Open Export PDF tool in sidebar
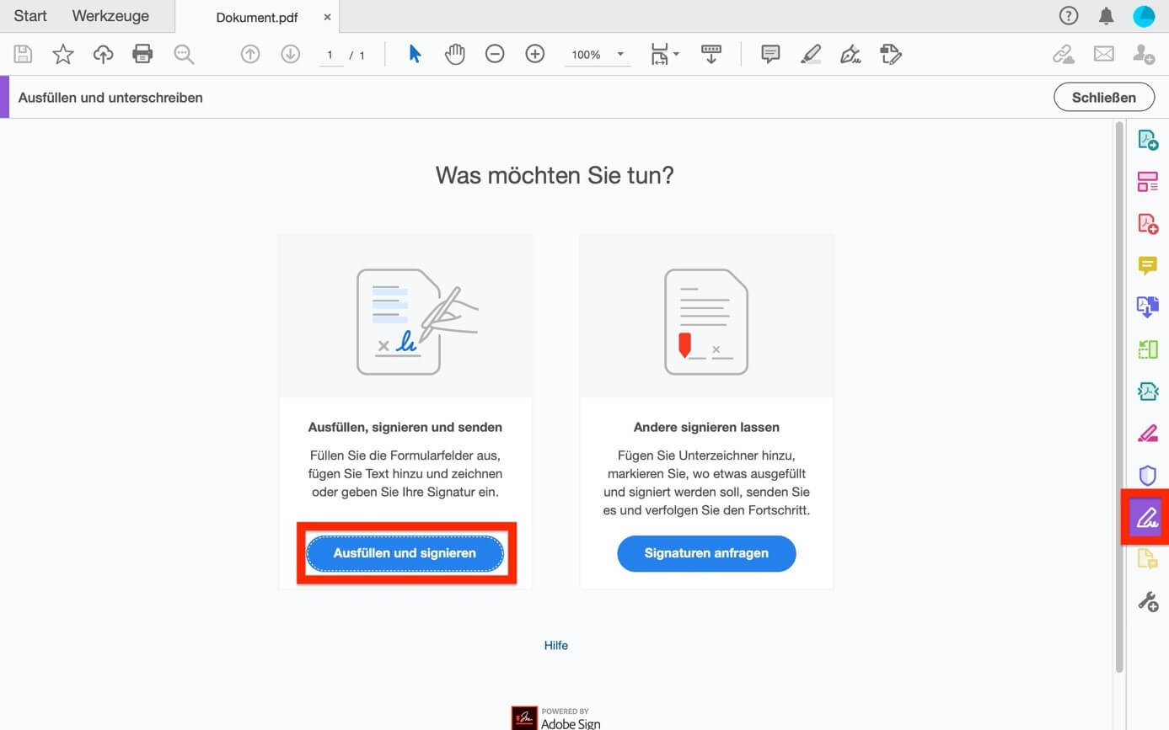Viewport: 1169px width, 730px height. click(x=1148, y=140)
